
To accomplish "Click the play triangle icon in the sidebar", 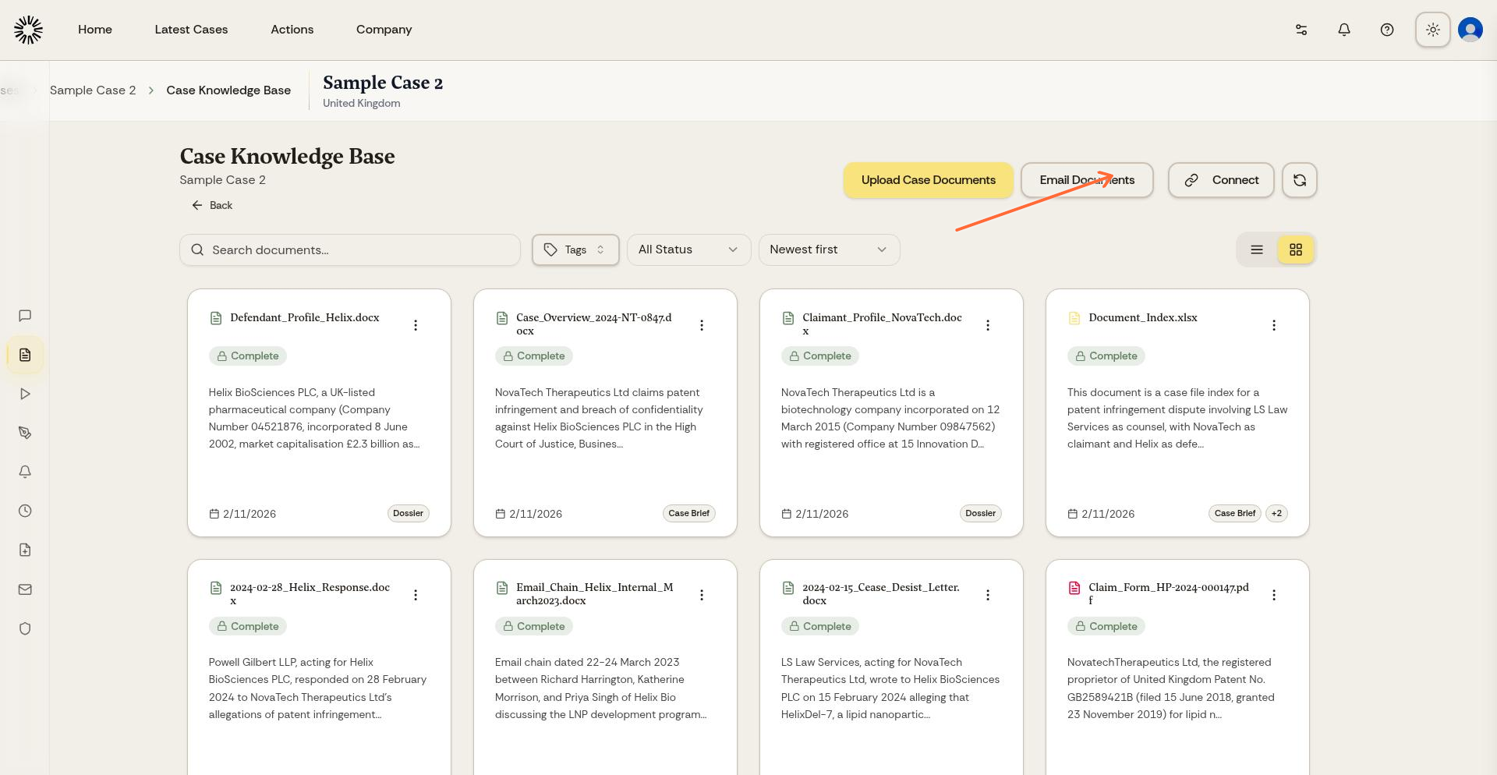I will (25, 394).
